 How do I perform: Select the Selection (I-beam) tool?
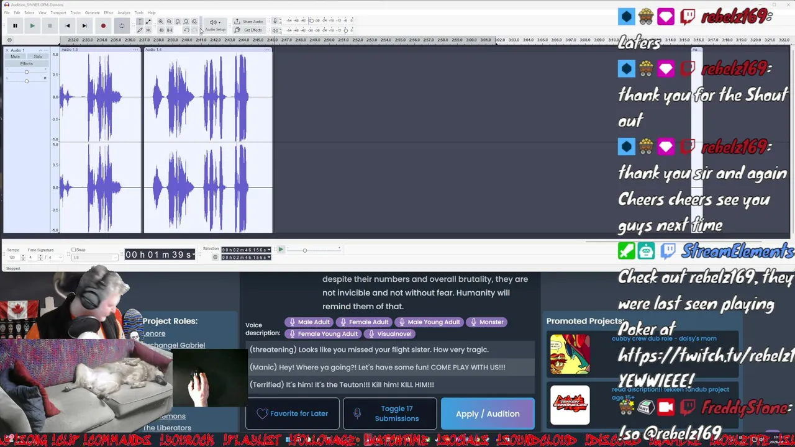coord(140,22)
